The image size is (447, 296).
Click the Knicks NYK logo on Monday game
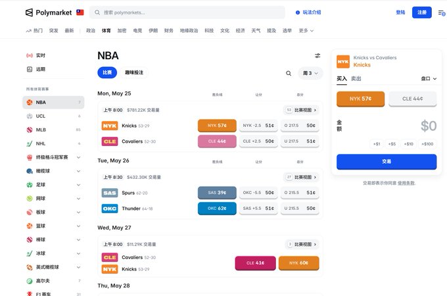(x=110, y=126)
